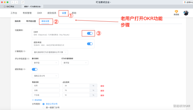Click the browser back arrow
Image resolution: width=193 pixels, height=110 pixels.
pyautogui.click(x=13, y=2)
